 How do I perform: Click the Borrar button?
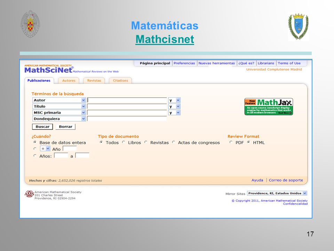[x=65, y=127]
